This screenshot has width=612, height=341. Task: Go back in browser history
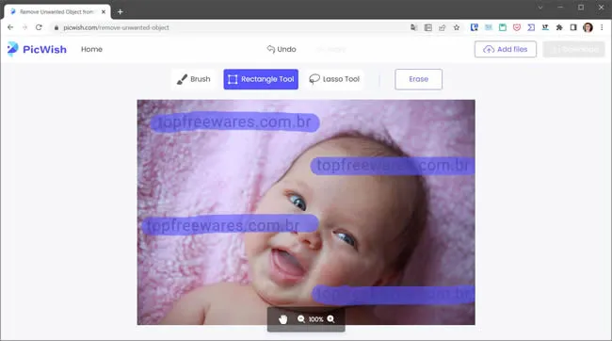(x=10, y=27)
